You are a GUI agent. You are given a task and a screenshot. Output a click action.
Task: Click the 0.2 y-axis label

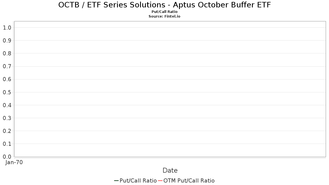tap(7, 131)
